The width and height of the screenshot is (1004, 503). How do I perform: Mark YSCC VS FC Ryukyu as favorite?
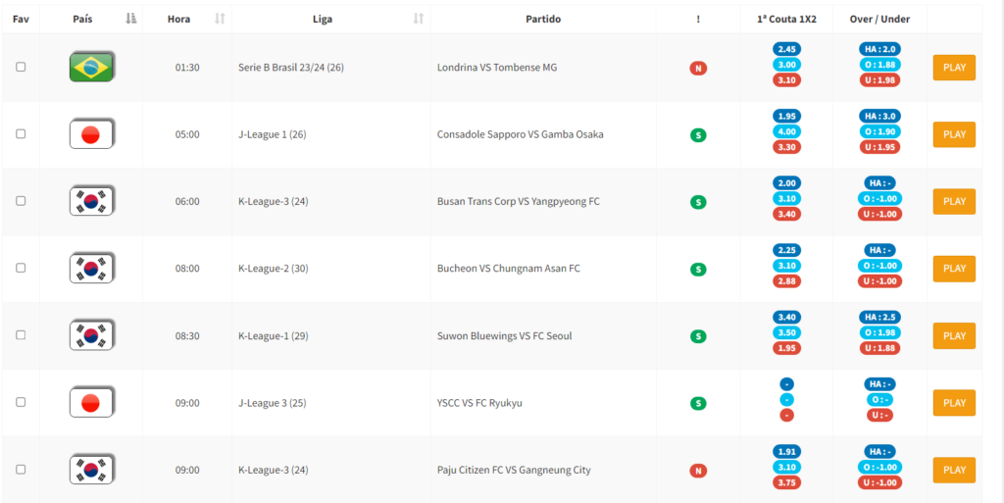[x=21, y=403]
